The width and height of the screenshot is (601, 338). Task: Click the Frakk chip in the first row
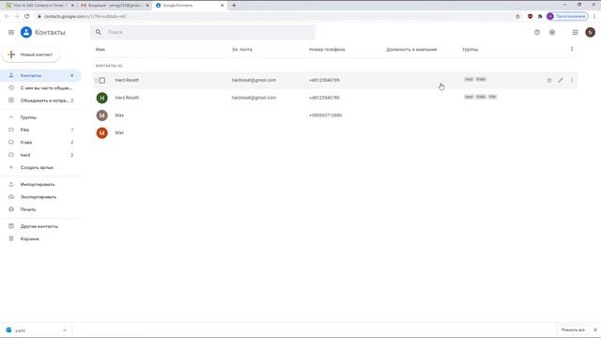481,79
